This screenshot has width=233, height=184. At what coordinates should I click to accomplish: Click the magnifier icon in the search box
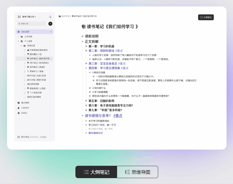click(19, 24)
